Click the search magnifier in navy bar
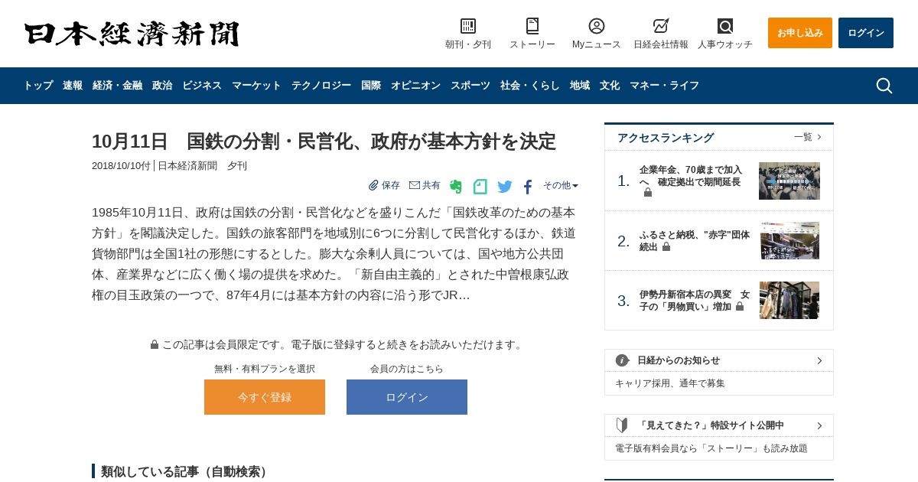 pyautogui.click(x=884, y=86)
